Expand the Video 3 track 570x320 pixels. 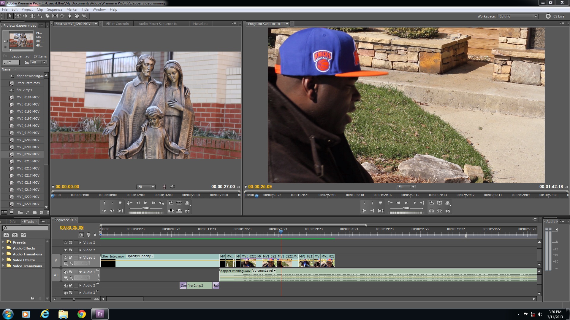click(80, 243)
